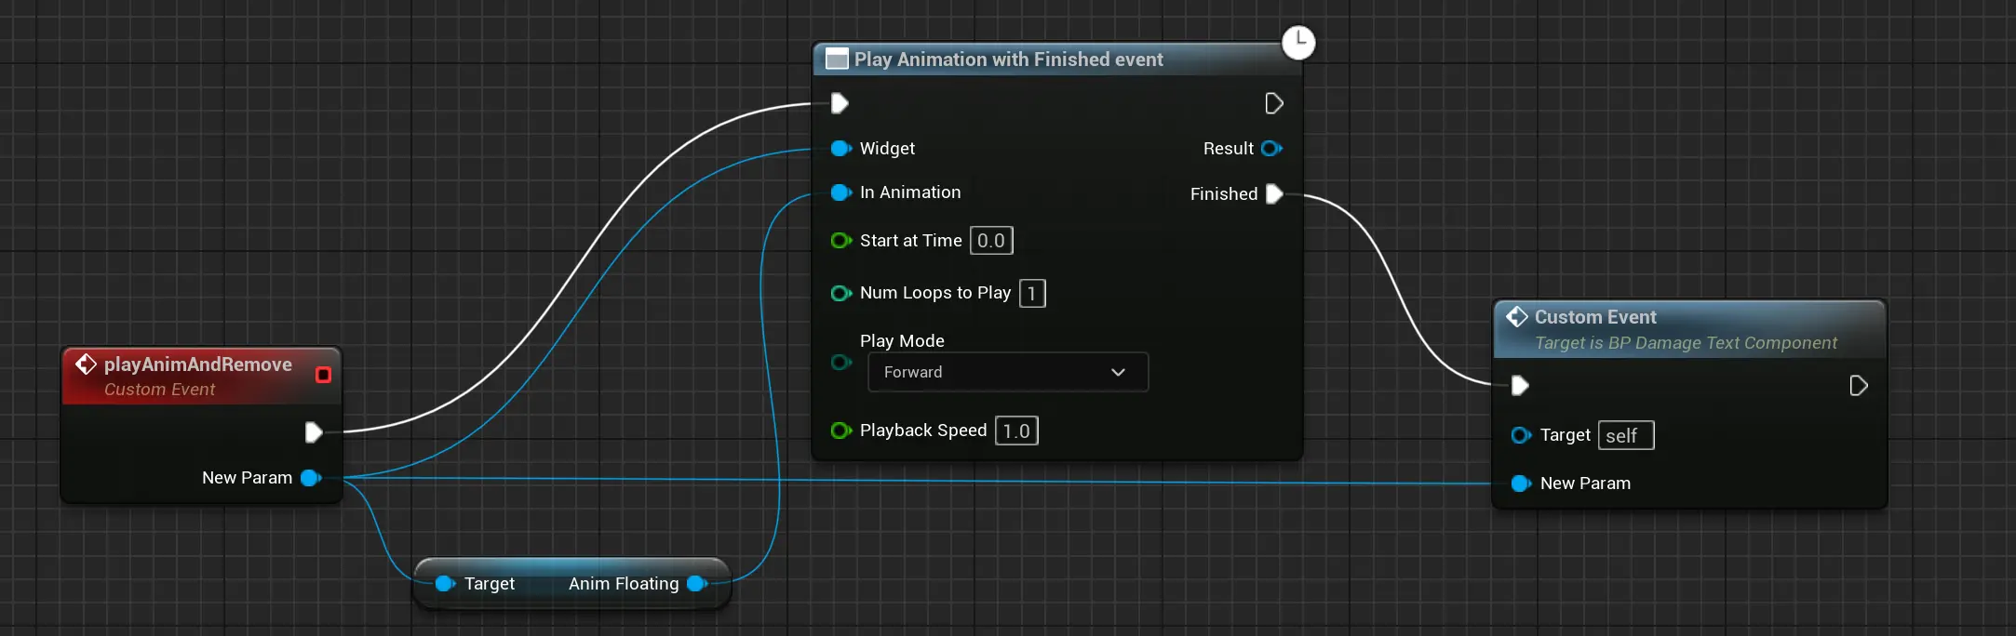2016x636 pixels.
Task: Click the Playback Speed value field
Action: 1015,431
